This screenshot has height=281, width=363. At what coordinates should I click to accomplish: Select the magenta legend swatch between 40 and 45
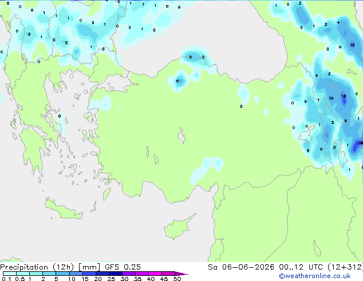click(155, 274)
